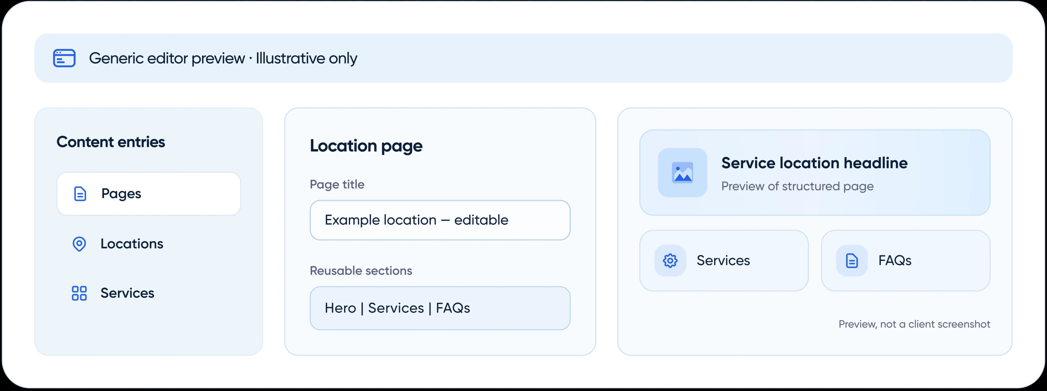The image size is (1047, 391).
Task: Click the 'Page title' label
Action: pos(337,184)
